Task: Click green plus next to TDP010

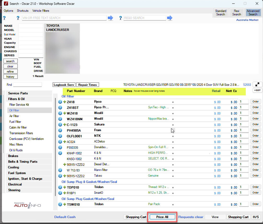Action: [65, 187]
